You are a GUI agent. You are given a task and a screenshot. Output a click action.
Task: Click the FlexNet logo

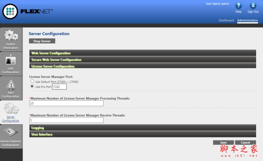tap(27, 11)
